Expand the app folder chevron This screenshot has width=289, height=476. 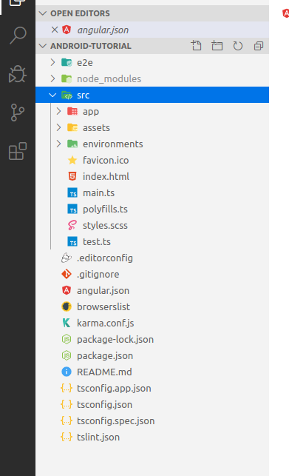coord(58,111)
